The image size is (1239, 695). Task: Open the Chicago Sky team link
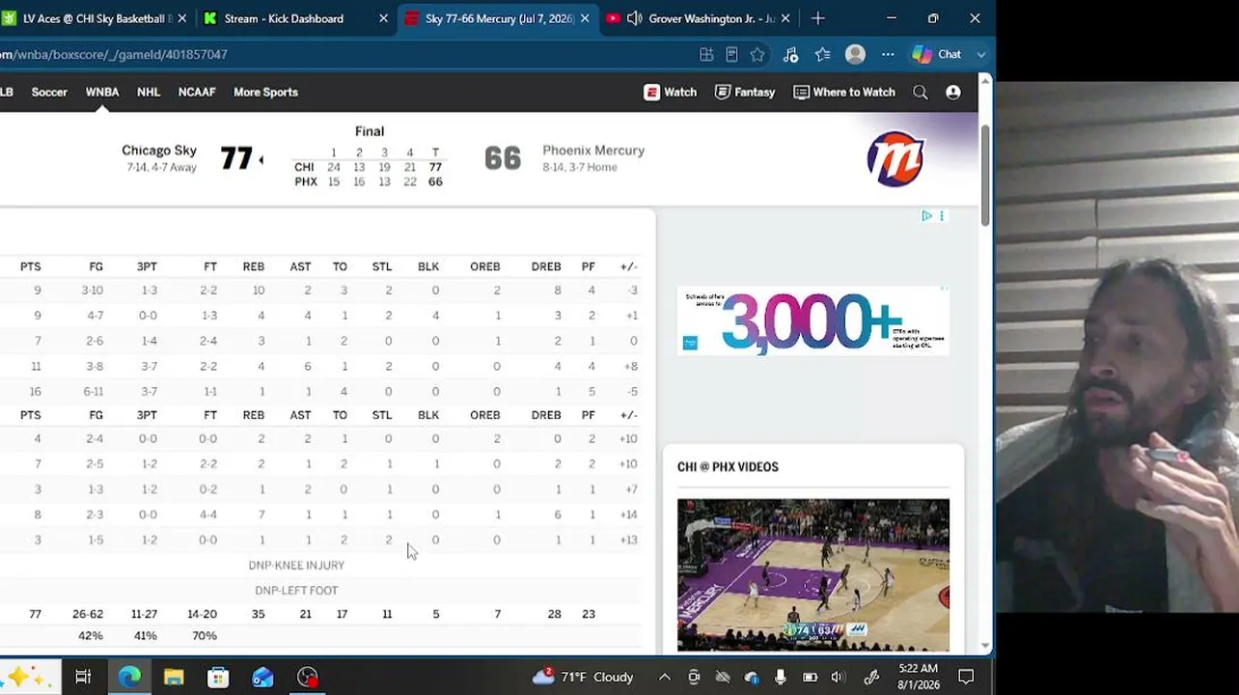(159, 151)
